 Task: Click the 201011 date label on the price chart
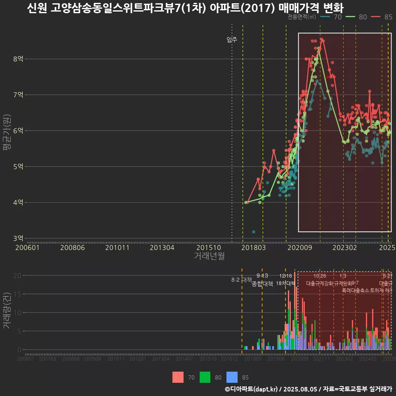click(117, 247)
